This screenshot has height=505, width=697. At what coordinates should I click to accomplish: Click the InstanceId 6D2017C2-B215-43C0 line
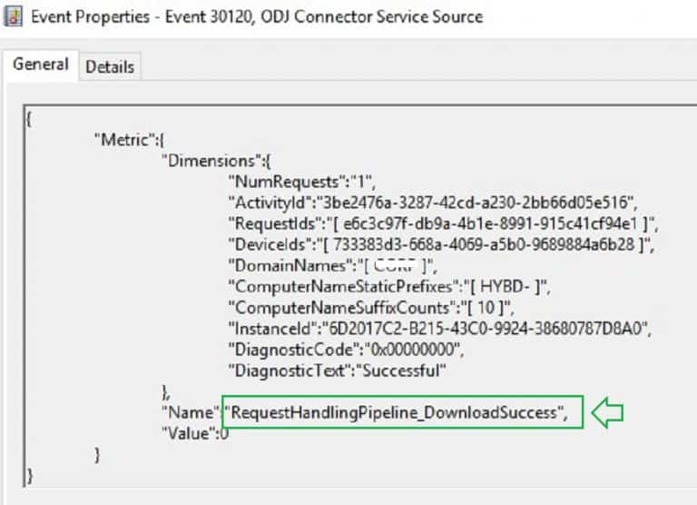coord(440,329)
